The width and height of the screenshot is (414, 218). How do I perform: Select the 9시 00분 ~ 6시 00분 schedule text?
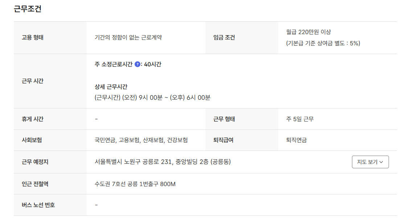click(152, 97)
